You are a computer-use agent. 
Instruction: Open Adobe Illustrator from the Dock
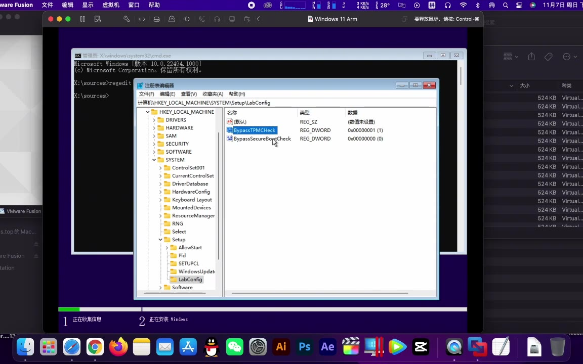(x=281, y=347)
